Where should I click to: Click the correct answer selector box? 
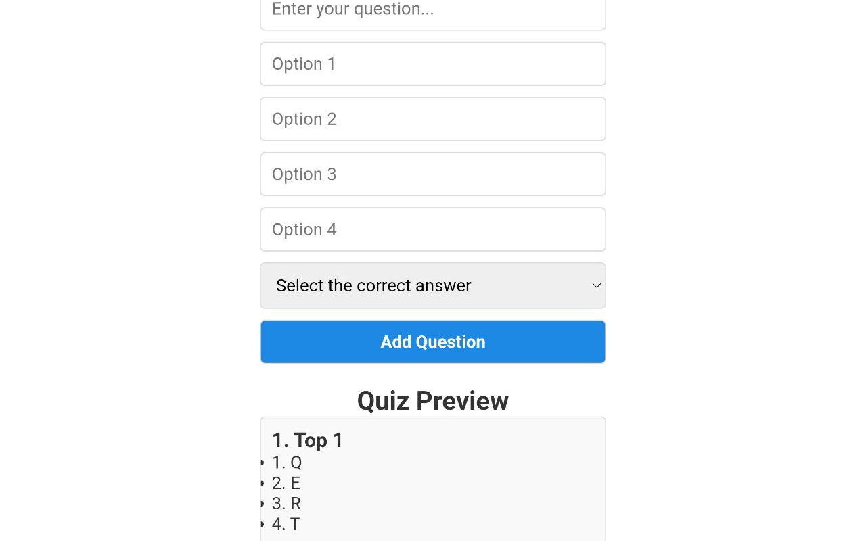(x=433, y=285)
